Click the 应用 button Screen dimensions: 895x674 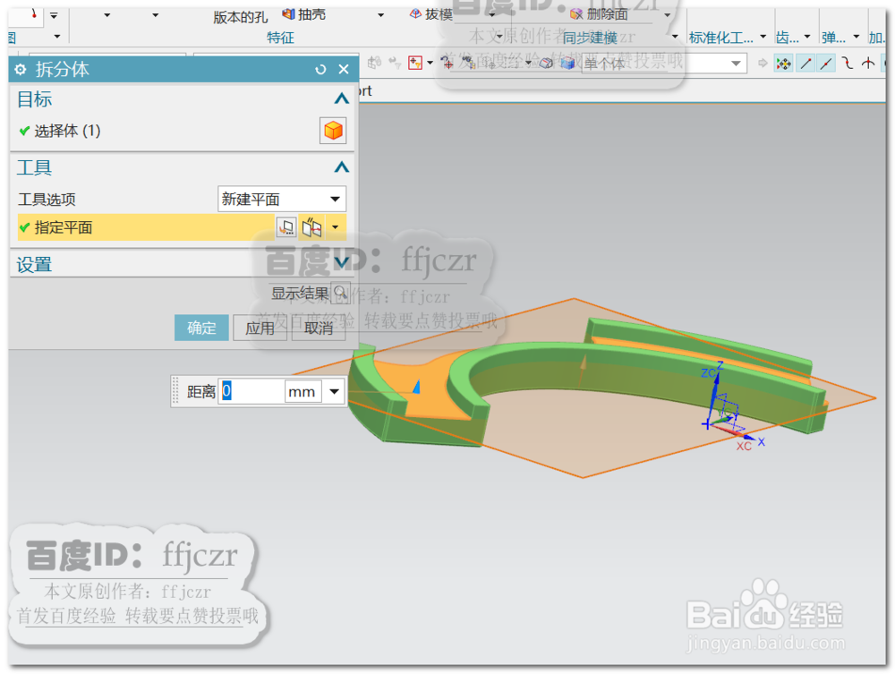pos(260,328)
